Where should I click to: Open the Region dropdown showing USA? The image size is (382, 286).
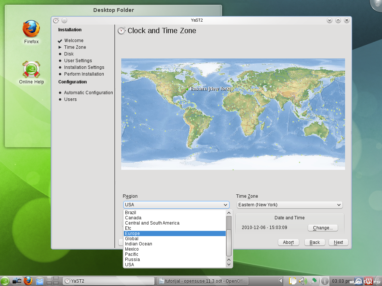(176, 205)
